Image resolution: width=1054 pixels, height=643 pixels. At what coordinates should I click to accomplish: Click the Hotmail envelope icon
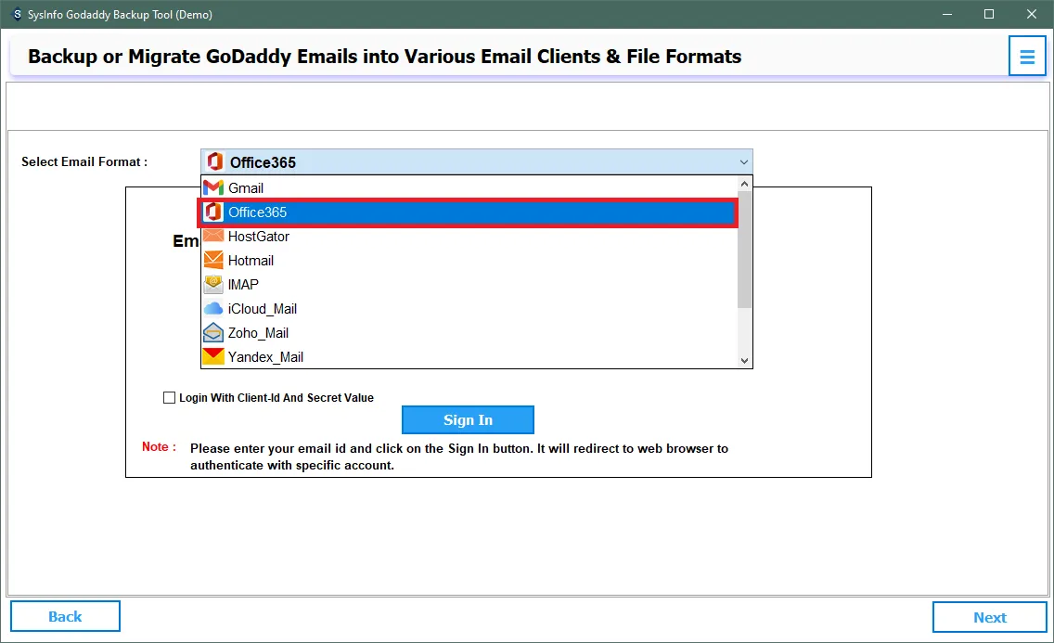213,260
